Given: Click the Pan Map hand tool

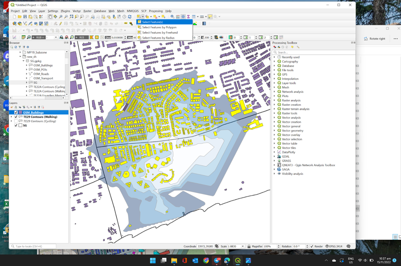Looking at the screenshot, I should coord(50,17).
